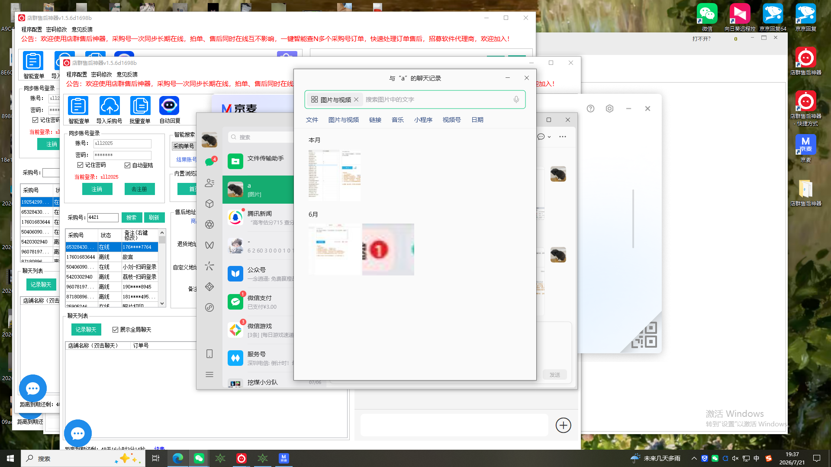Open the aperture-shaped Moments icon in WeChat

click(x=209, y=224)
